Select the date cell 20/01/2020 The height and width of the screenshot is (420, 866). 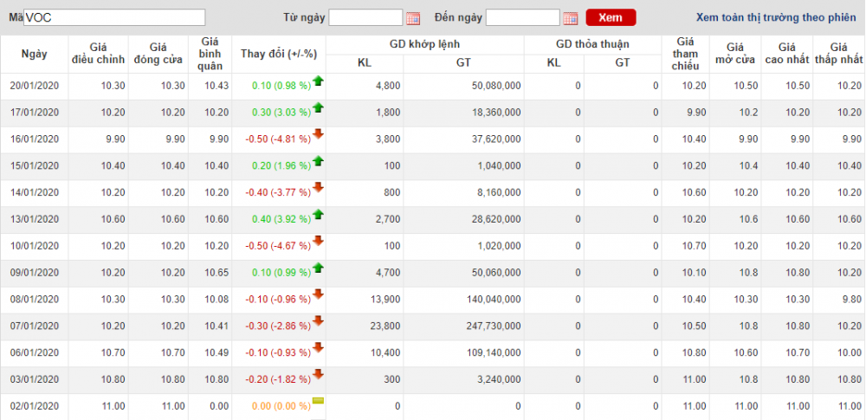[x=35, y=87]
